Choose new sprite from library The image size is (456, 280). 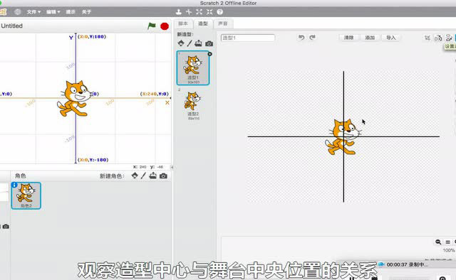click(x=135, y=176)
